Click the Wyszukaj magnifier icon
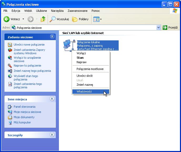Screen dimensions: 181x152 pyautogui.click(x=52, y=19)
